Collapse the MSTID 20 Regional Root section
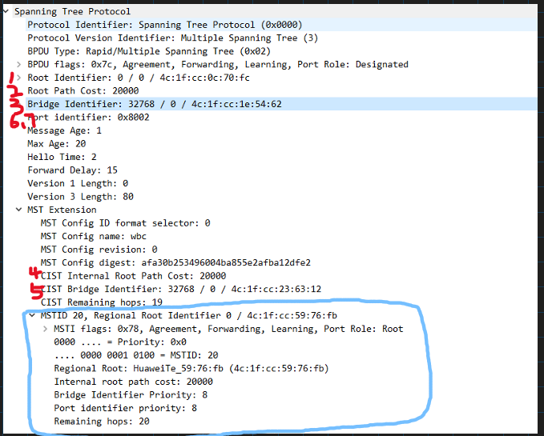 (32, 315)
